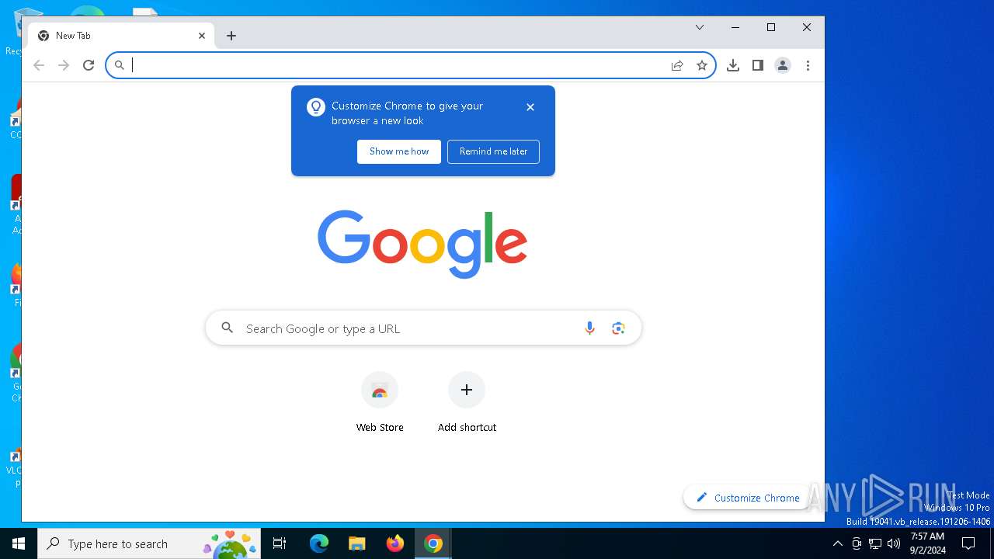Click the Show me how button
Image resolution: width=994 pixels, height=559 pixels.
pos(399,151)
